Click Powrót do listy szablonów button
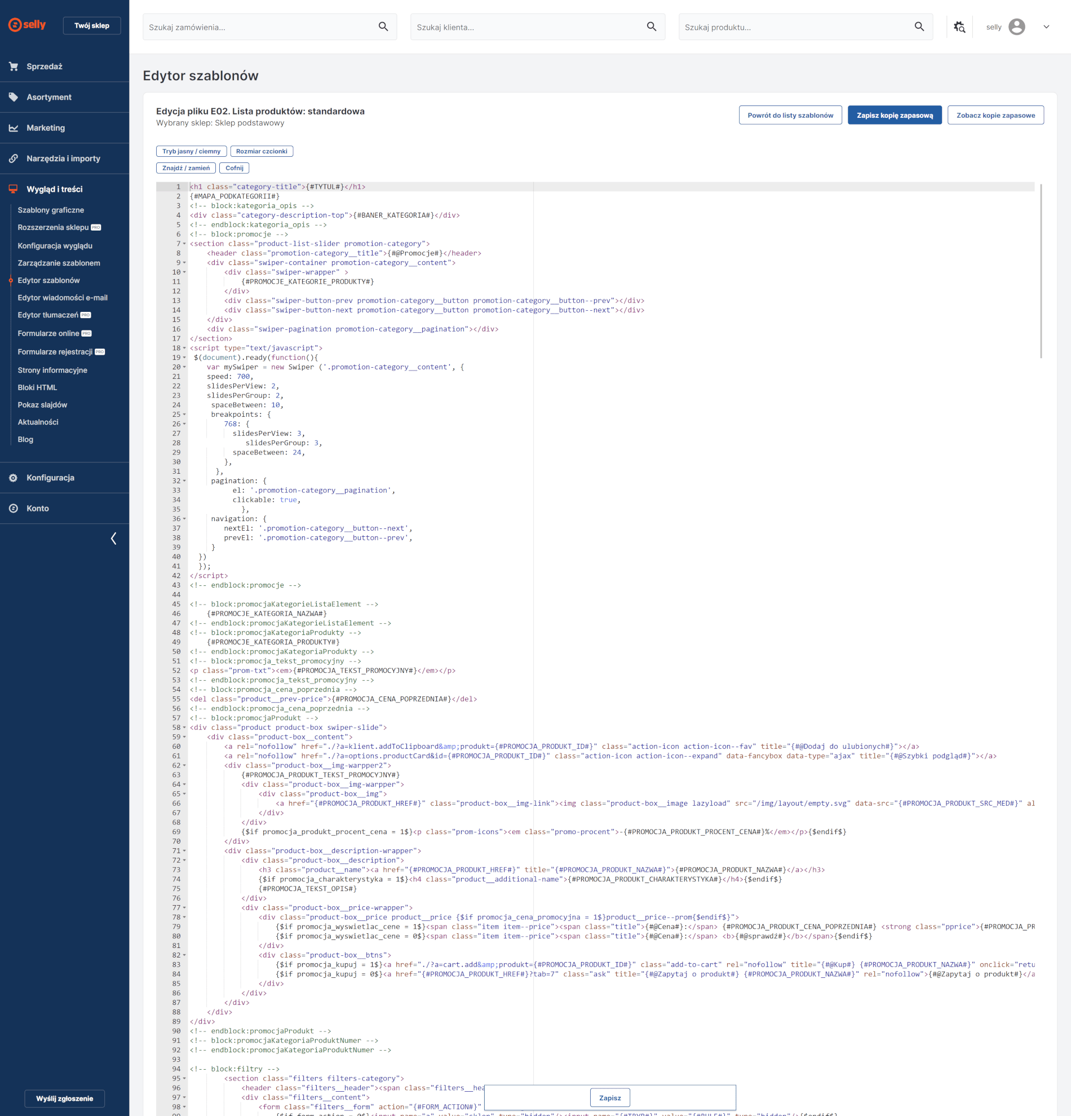This screenshot has width=1071, height=1116. [x=790, y=115]
